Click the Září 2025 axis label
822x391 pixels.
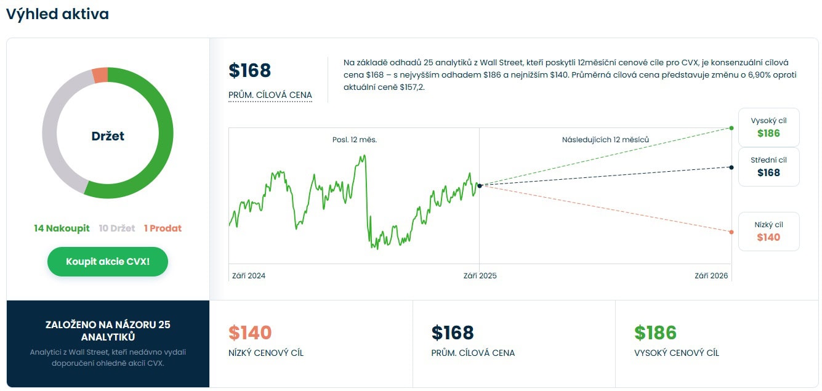pos(480,276)
